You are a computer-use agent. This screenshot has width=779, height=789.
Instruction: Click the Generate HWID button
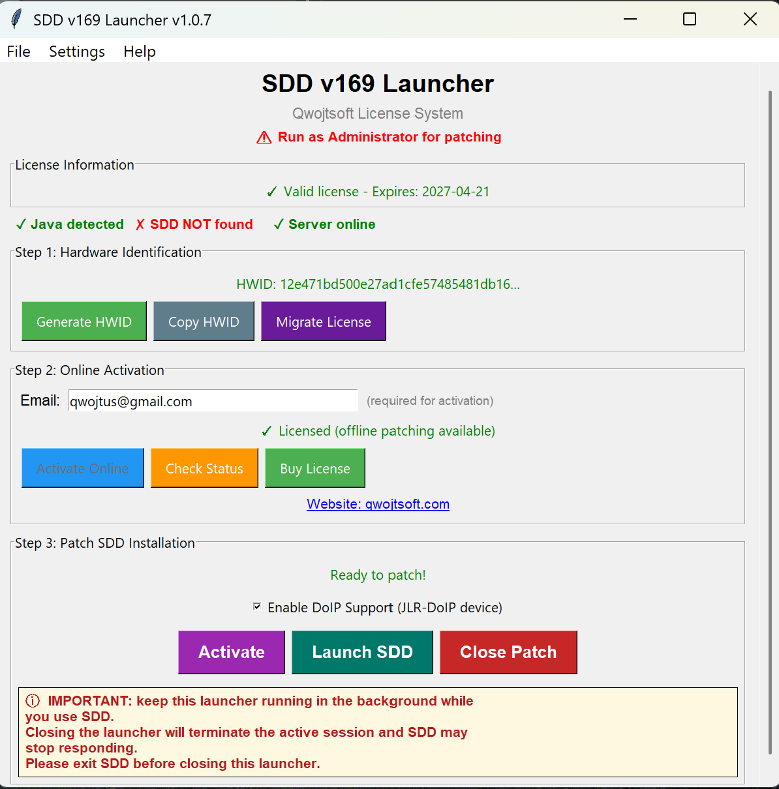tap(84, 321)
